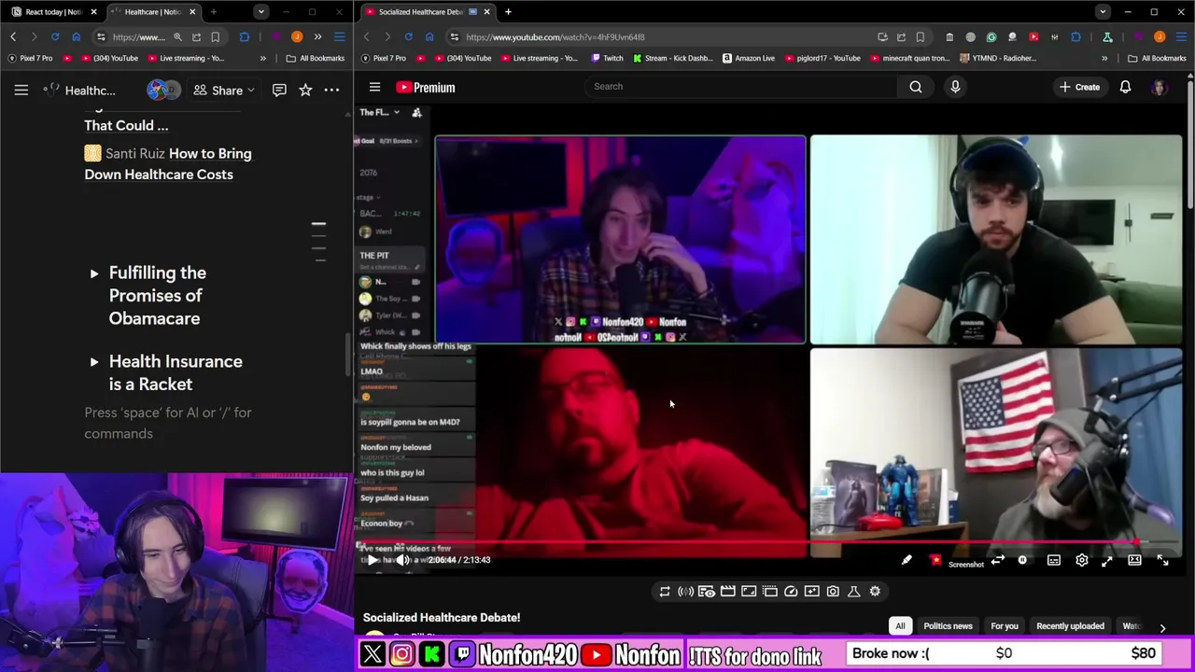
Task: Open 'How to Bring Down Healthcare Costs' link
Action: pos(168,163)
